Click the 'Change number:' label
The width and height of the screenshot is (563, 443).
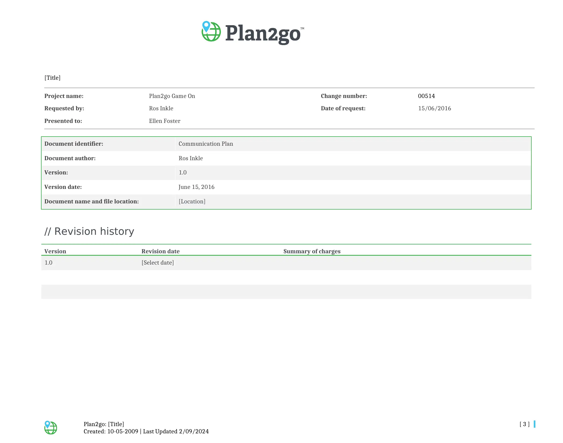pyautogui.click(x=344, y=96)
